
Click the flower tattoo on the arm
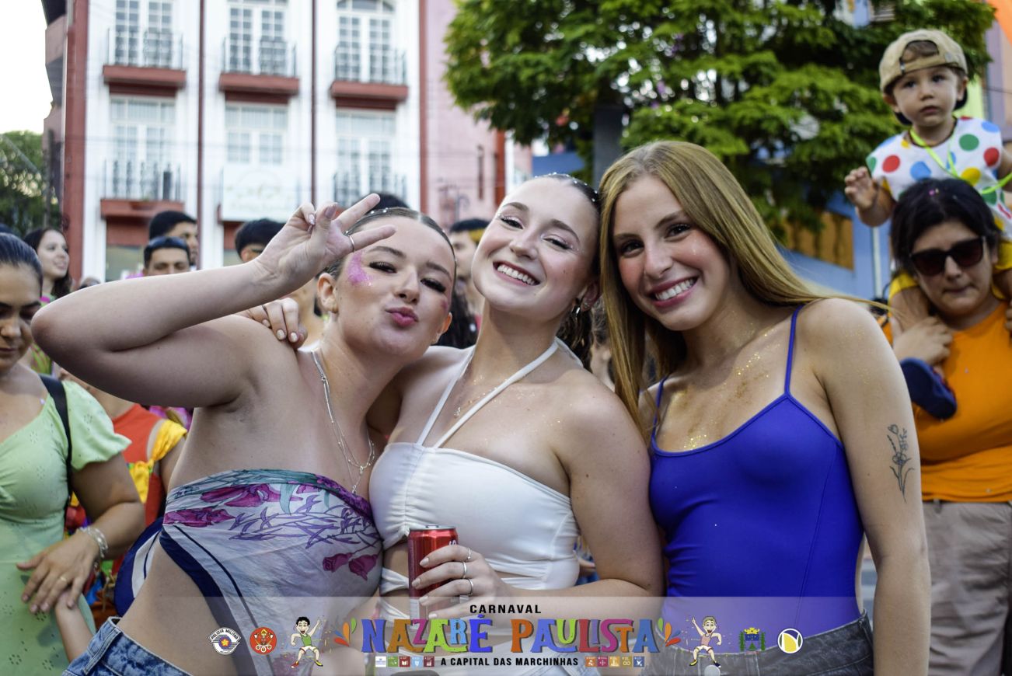[900, 458]
